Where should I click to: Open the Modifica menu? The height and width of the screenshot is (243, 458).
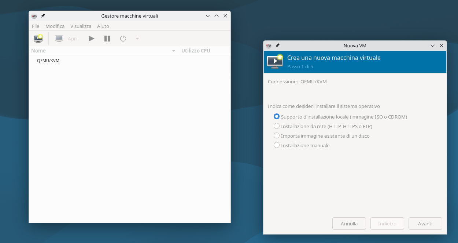pyautogui.click(x=55, y=26)
